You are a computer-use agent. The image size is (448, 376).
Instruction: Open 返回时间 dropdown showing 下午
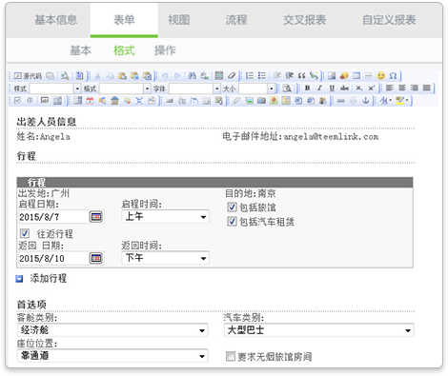[x=165, y=258]
